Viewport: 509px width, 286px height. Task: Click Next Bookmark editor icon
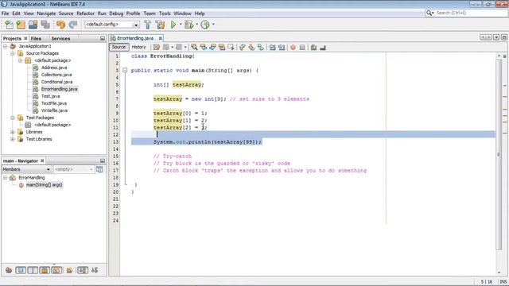click(x=251, y=48)
